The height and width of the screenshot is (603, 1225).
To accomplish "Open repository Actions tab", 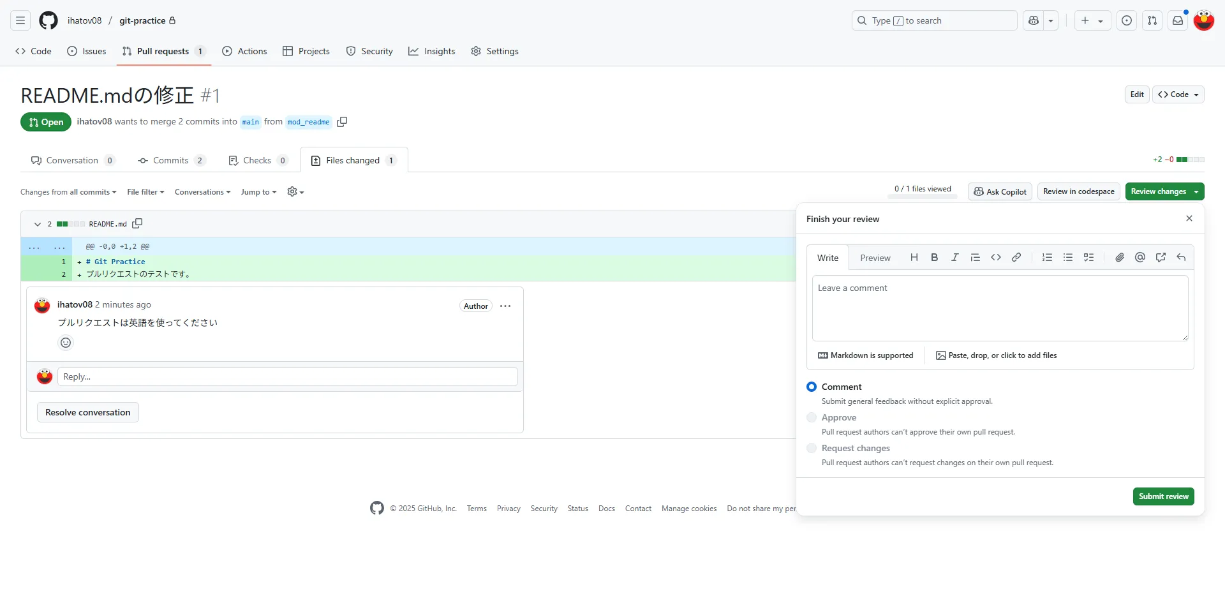I will (x=245, y=51).
